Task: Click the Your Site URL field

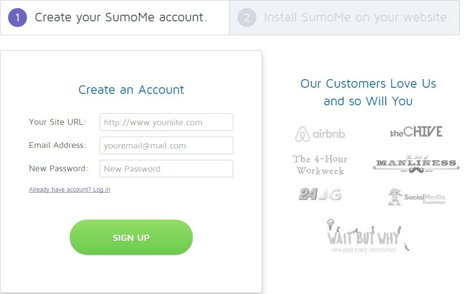Action: pos(166,122)
